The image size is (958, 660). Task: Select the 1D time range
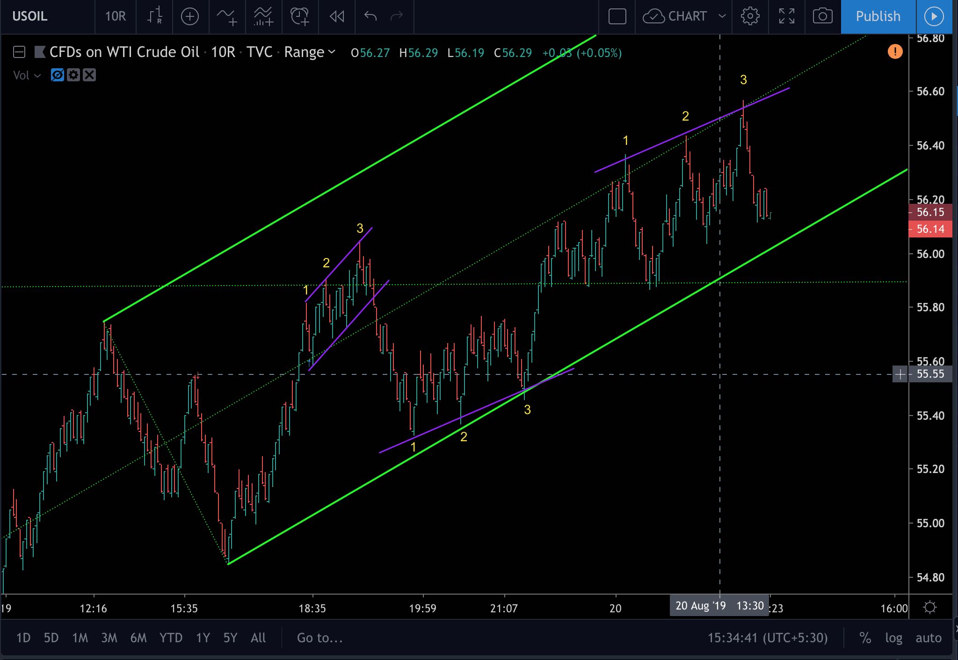click(x=23, y=638)
